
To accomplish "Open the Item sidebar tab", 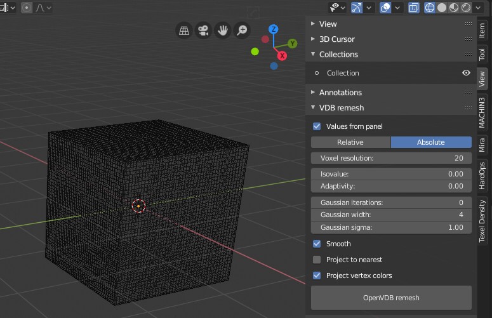I will pyautogui.click(x=482, y=30).
